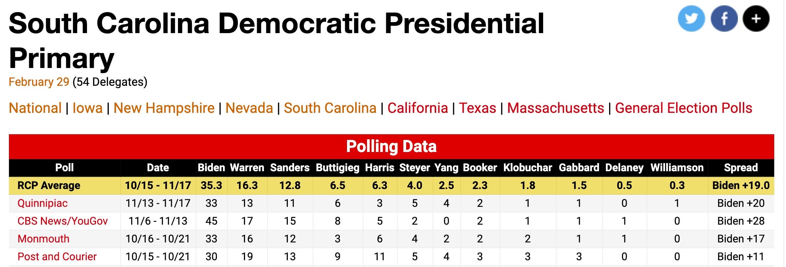Viewport: 786px width, 267px height.
Task: Select the RCP Average row label
Action: (x=49, y=185)
